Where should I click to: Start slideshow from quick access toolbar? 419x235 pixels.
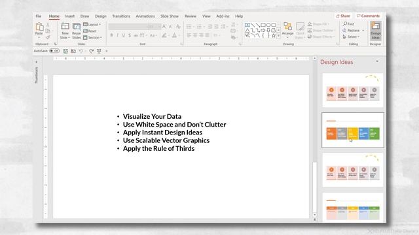(x=99, y=51)
